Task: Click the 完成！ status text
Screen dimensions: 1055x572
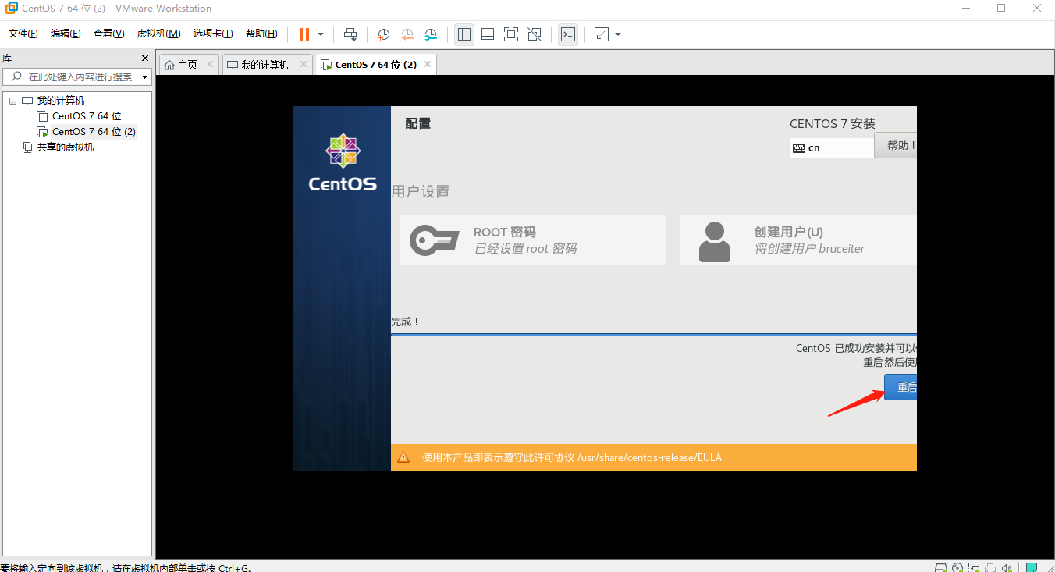Action: pos(406,322)
